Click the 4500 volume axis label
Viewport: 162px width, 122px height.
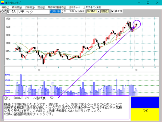(x=7, y=80)
